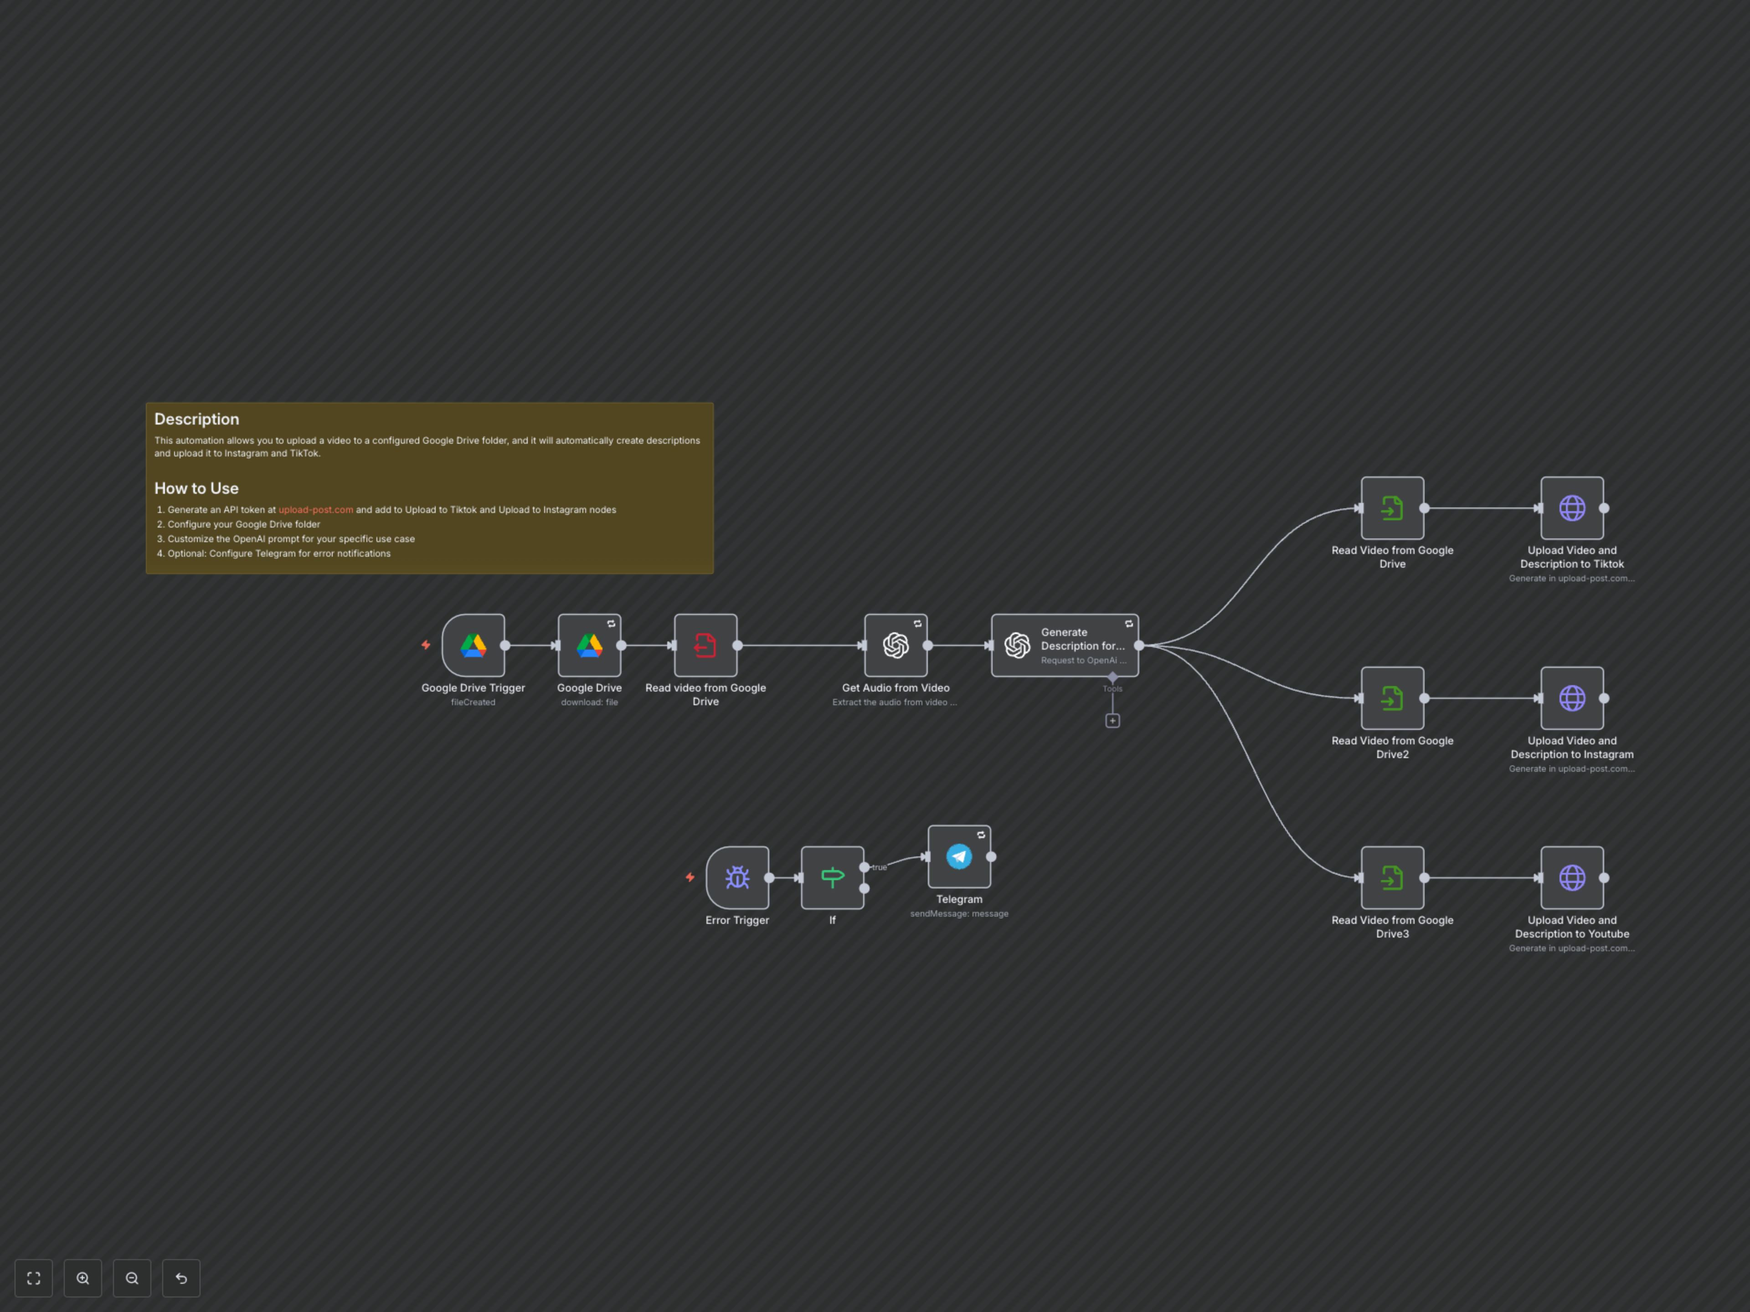Open the Read Video from Google Drive2 node

click(1392, 698)
